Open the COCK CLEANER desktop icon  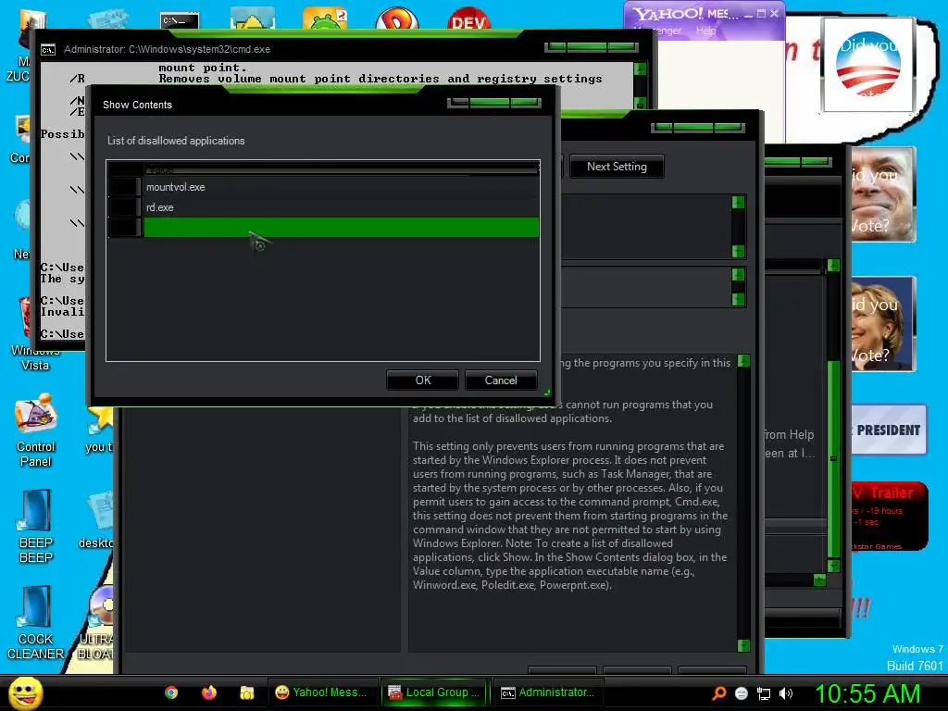[x=36, y=623]
